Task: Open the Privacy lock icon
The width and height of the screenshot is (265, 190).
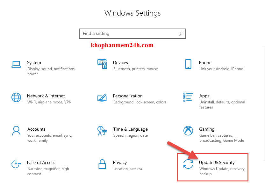Action: pyautogui.click(x=102, y=164)
